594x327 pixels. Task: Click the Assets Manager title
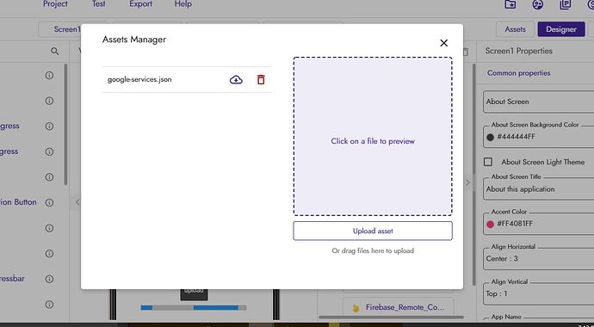click(134, 40)
